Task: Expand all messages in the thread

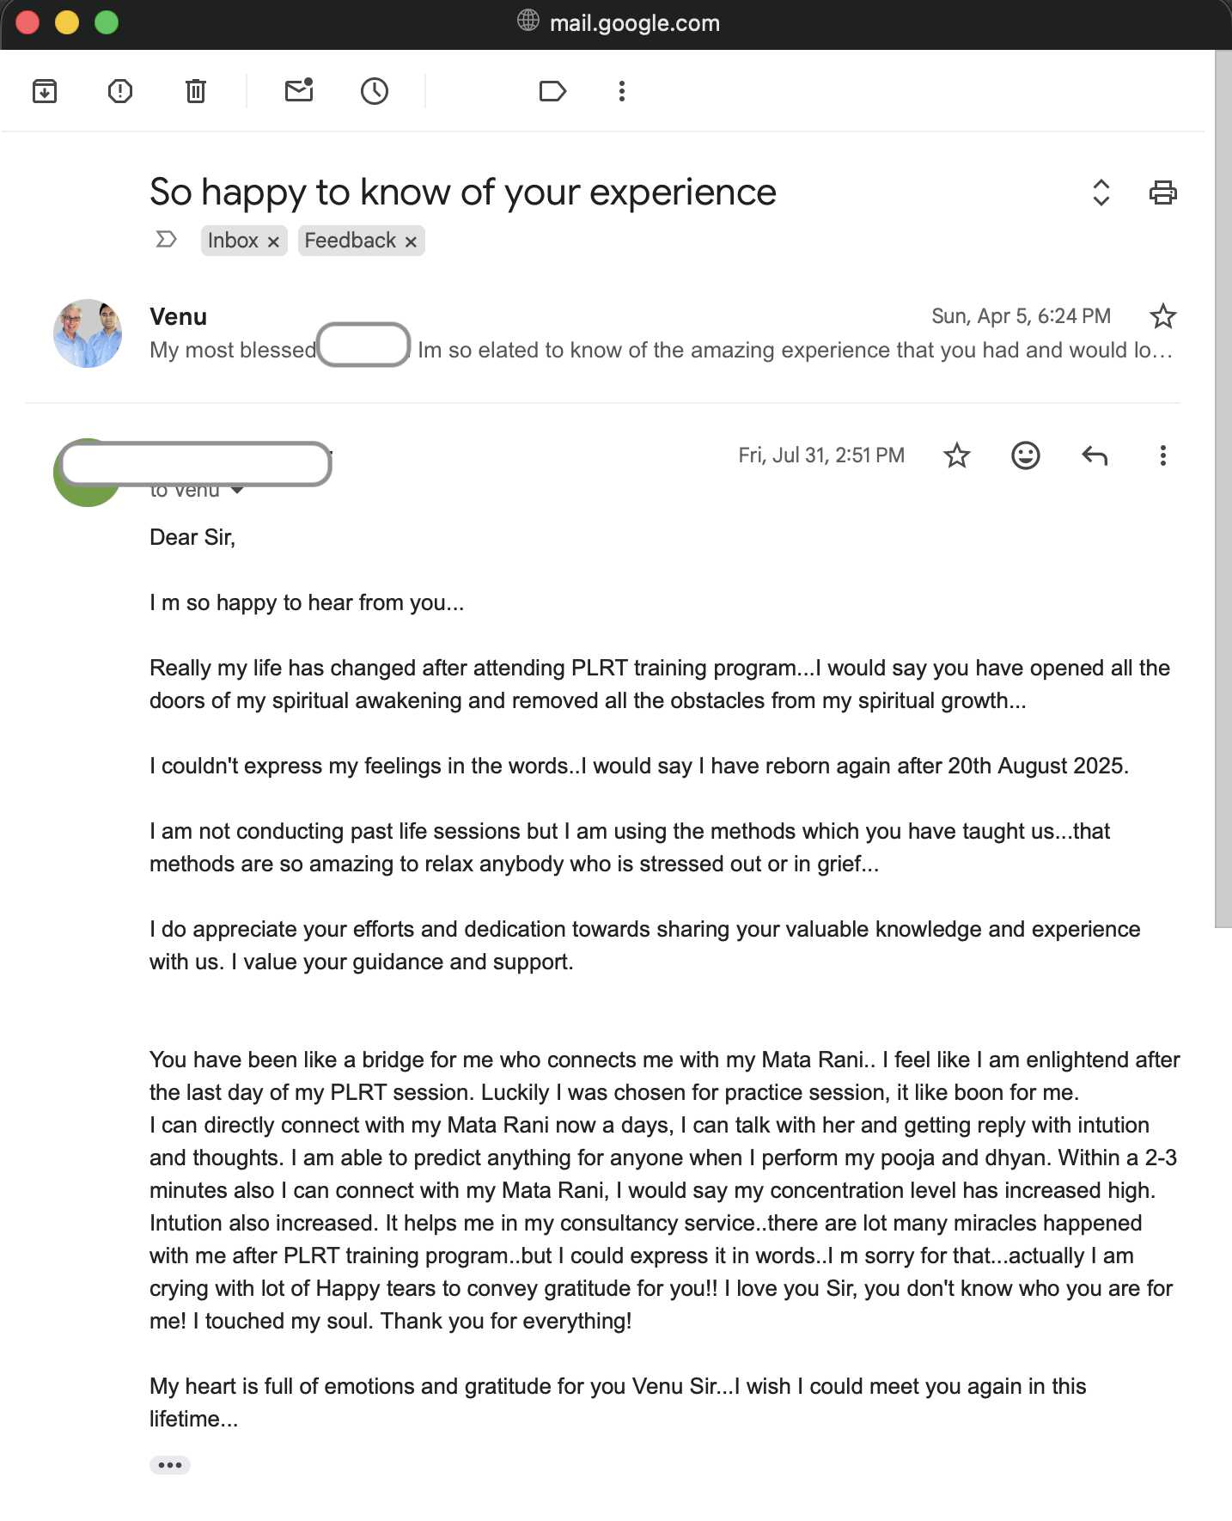Action: click(1101, 192)
